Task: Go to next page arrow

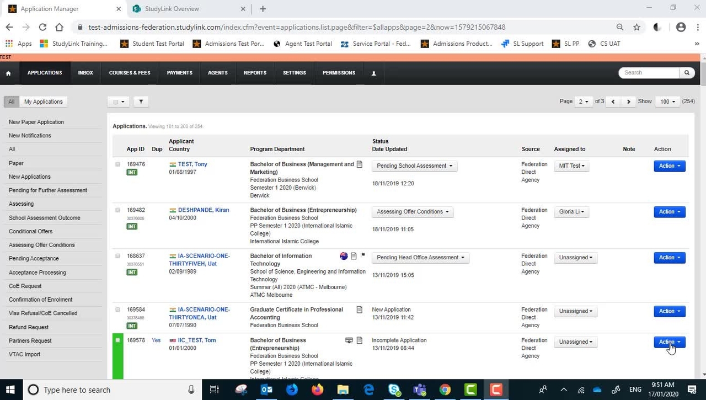Action: (x=628, y=102)
